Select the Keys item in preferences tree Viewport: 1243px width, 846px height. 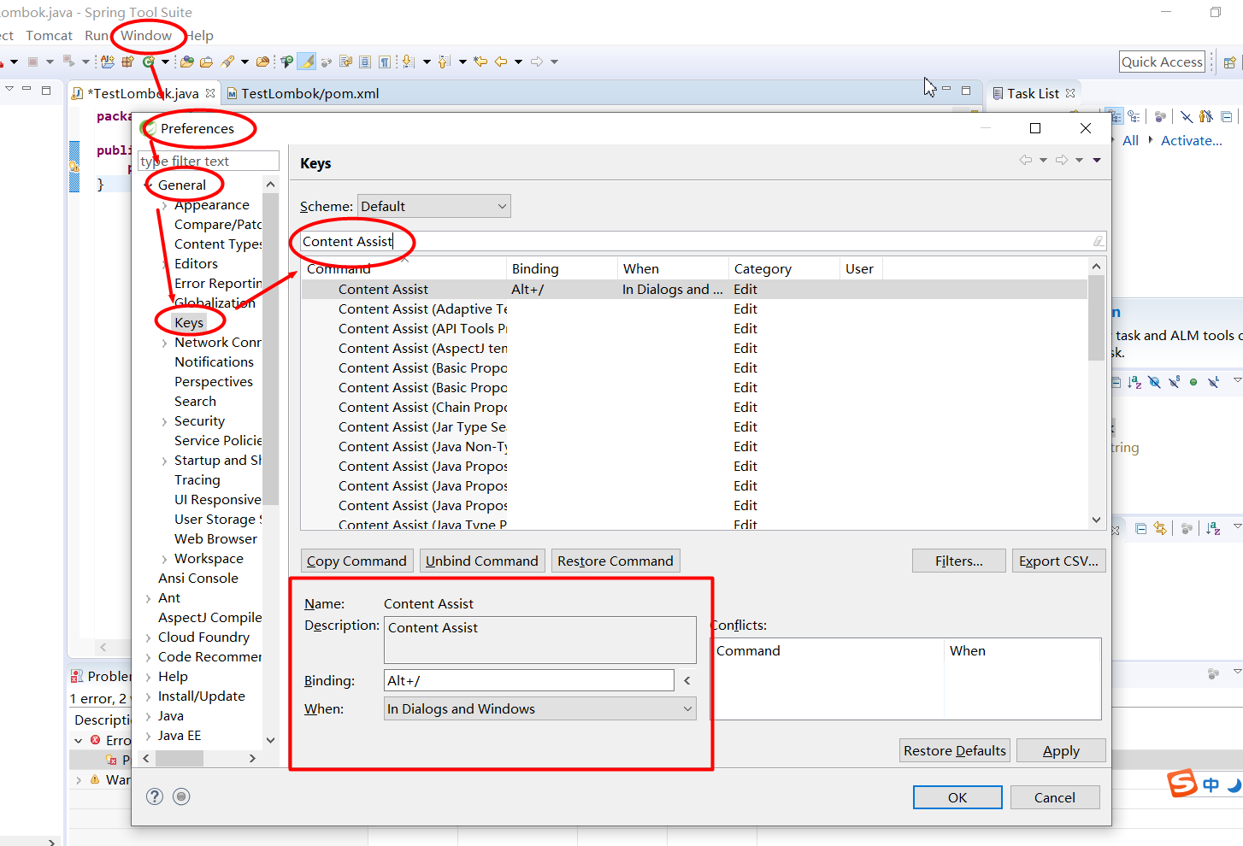click(x=189, y=322)
